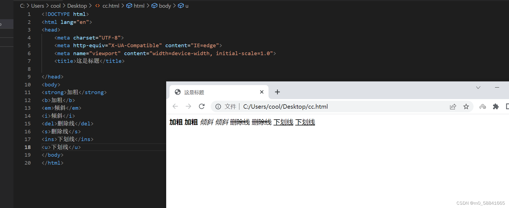Bookmark this page with the star icon
Viewport: 509px width, 208px height.
click(x=466, y=106)
